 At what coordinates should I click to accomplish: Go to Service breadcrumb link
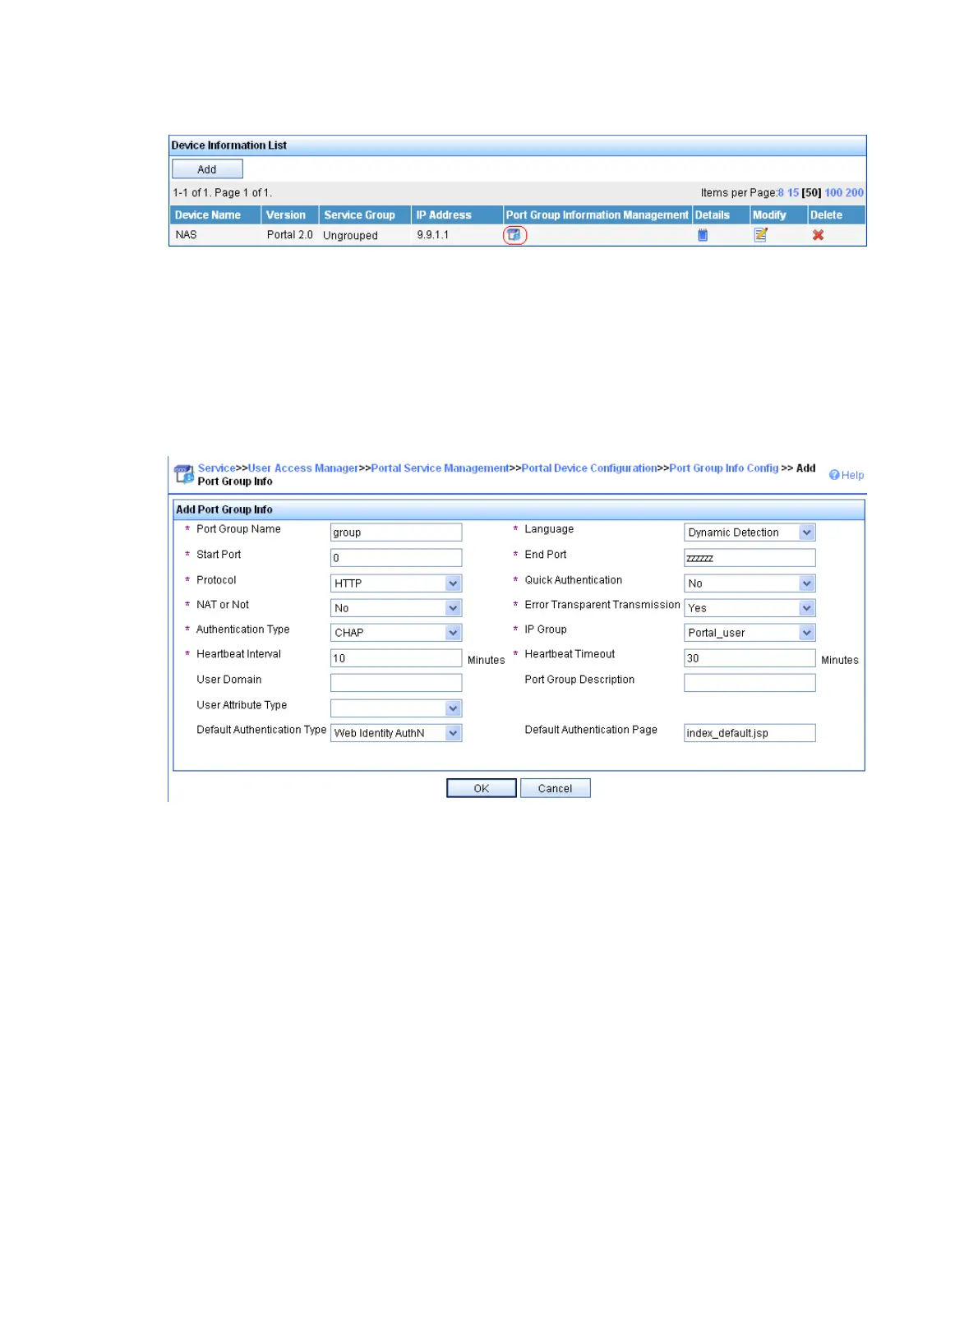coord(217,468)
